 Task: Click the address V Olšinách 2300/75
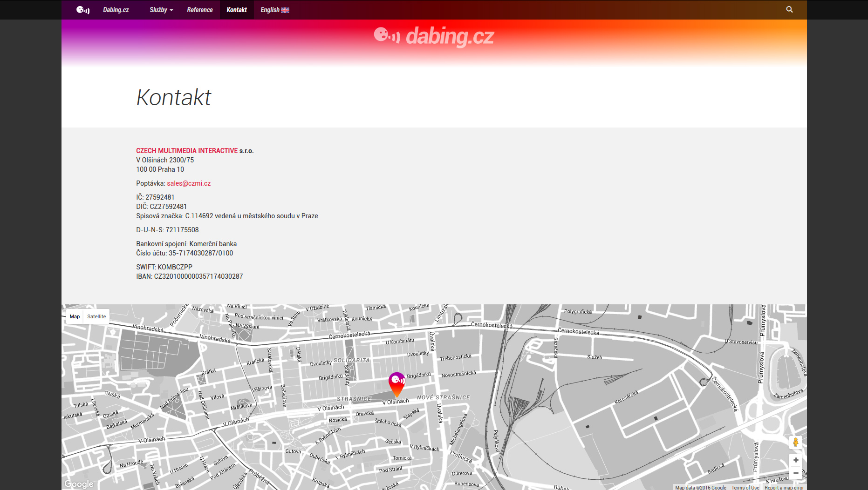click(165, 160)
